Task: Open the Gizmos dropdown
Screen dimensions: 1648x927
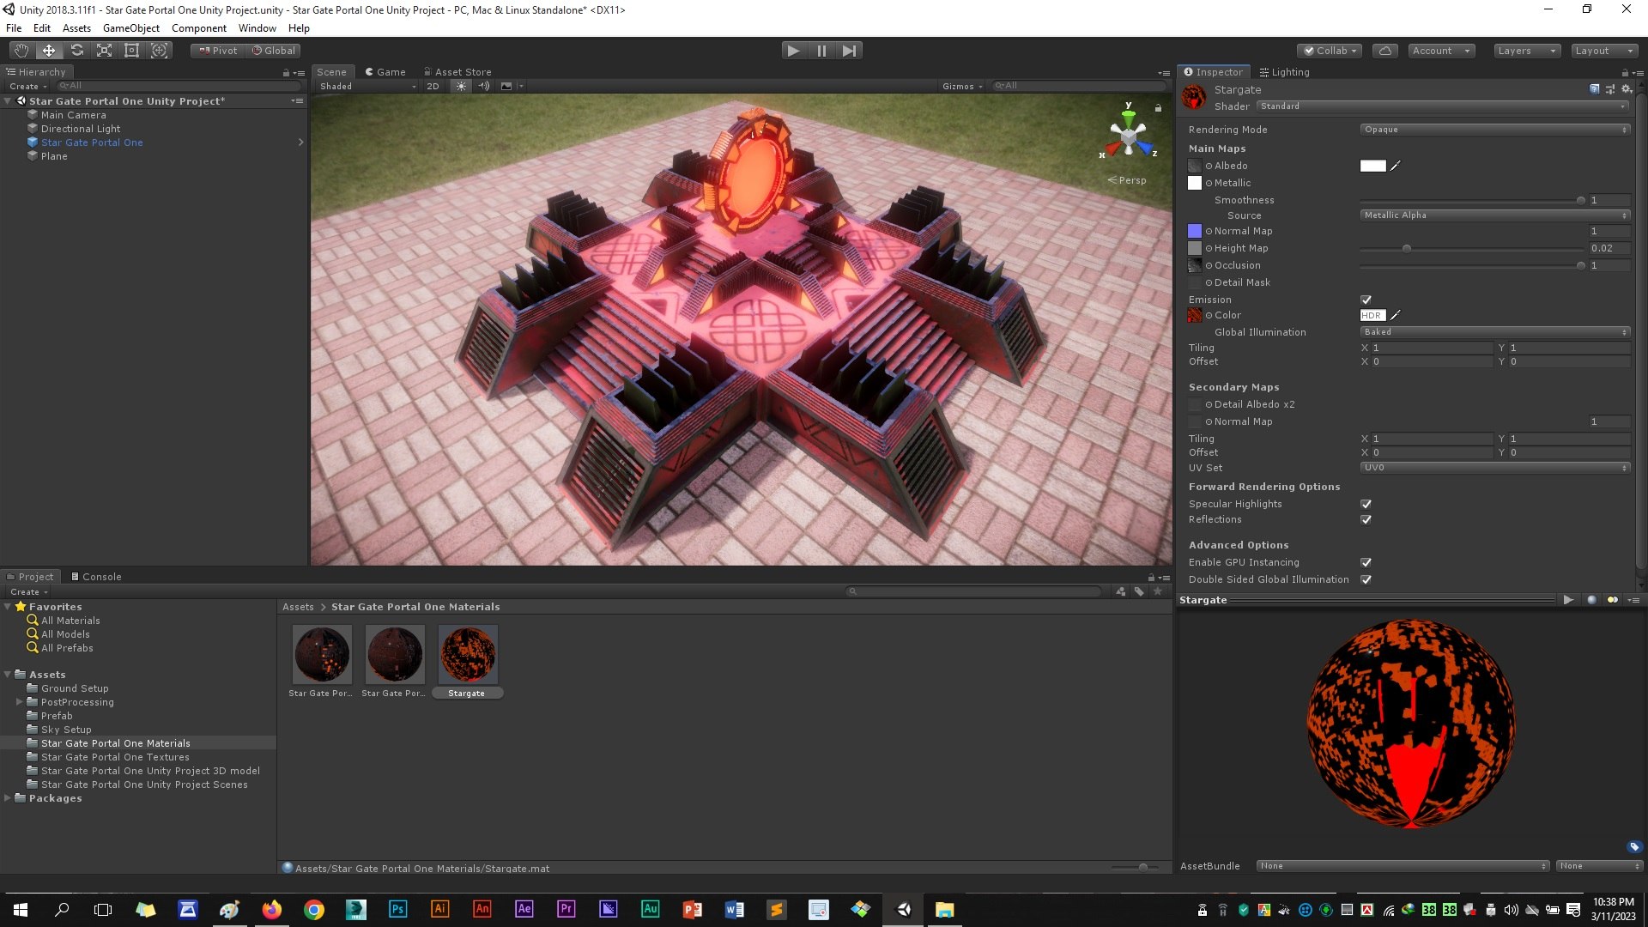Action: coord(961,86)
